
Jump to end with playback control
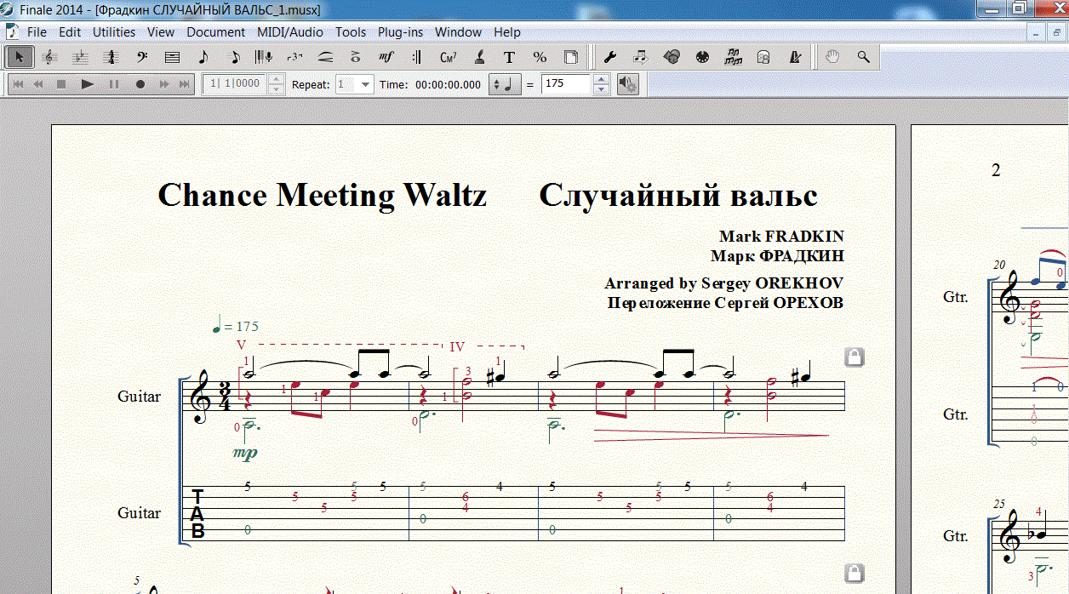[185, 84]
